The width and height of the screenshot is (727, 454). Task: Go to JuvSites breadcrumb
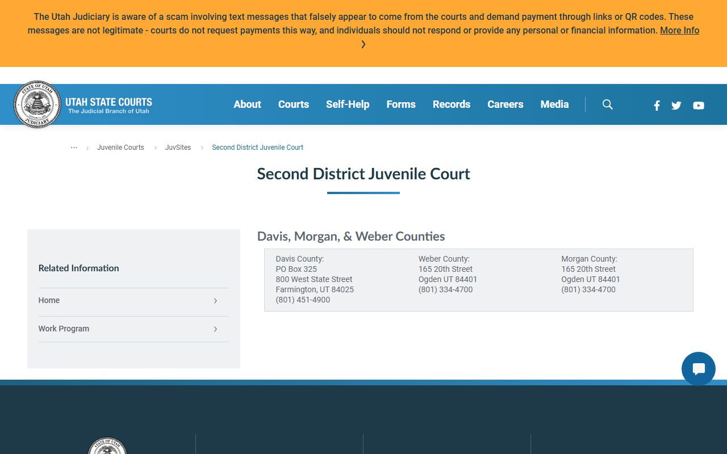pyautogui.click(x=178, y=148)
